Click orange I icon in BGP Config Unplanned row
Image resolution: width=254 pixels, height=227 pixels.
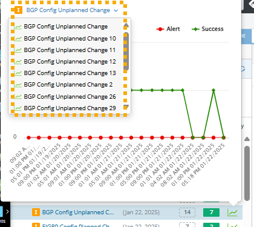click(36, 212)
